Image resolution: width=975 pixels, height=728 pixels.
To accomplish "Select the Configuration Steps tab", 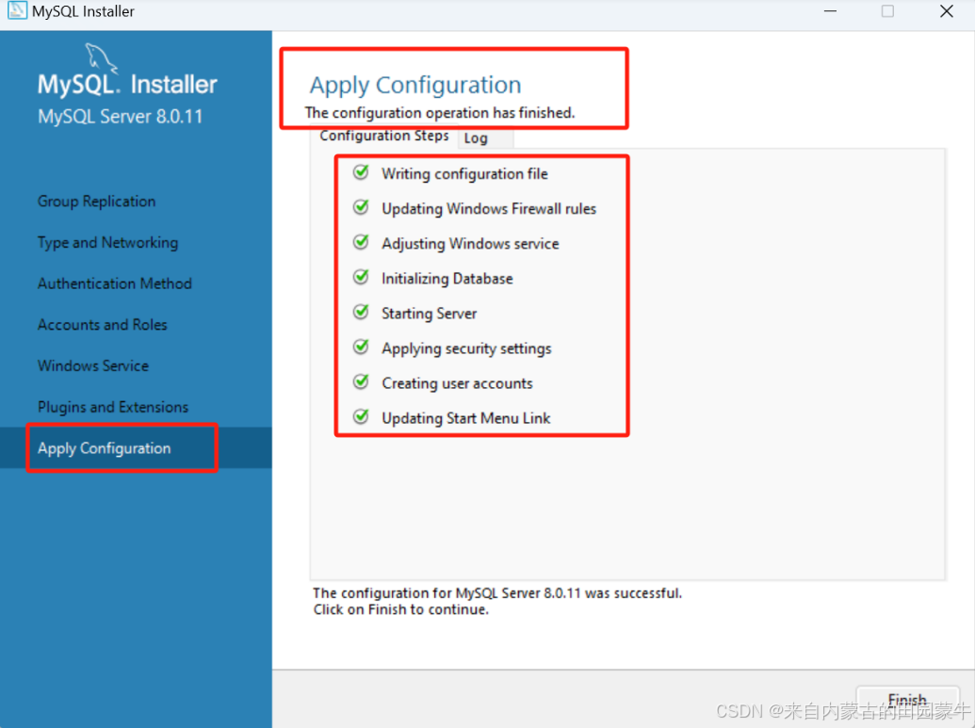I will pos(384,136).
